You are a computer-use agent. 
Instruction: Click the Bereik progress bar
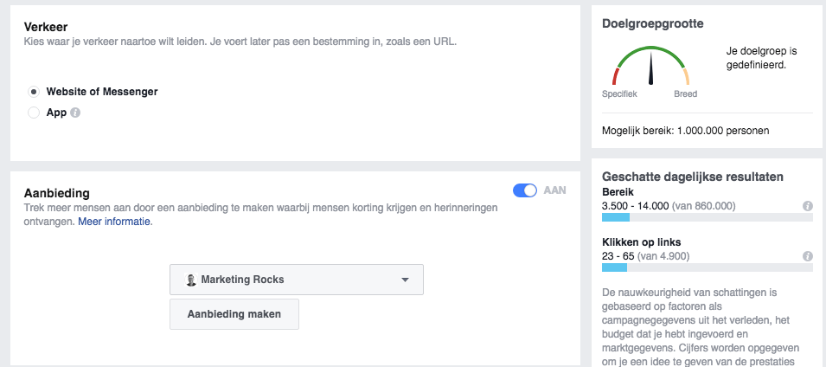pyautogui.click(x=707, y=218)
